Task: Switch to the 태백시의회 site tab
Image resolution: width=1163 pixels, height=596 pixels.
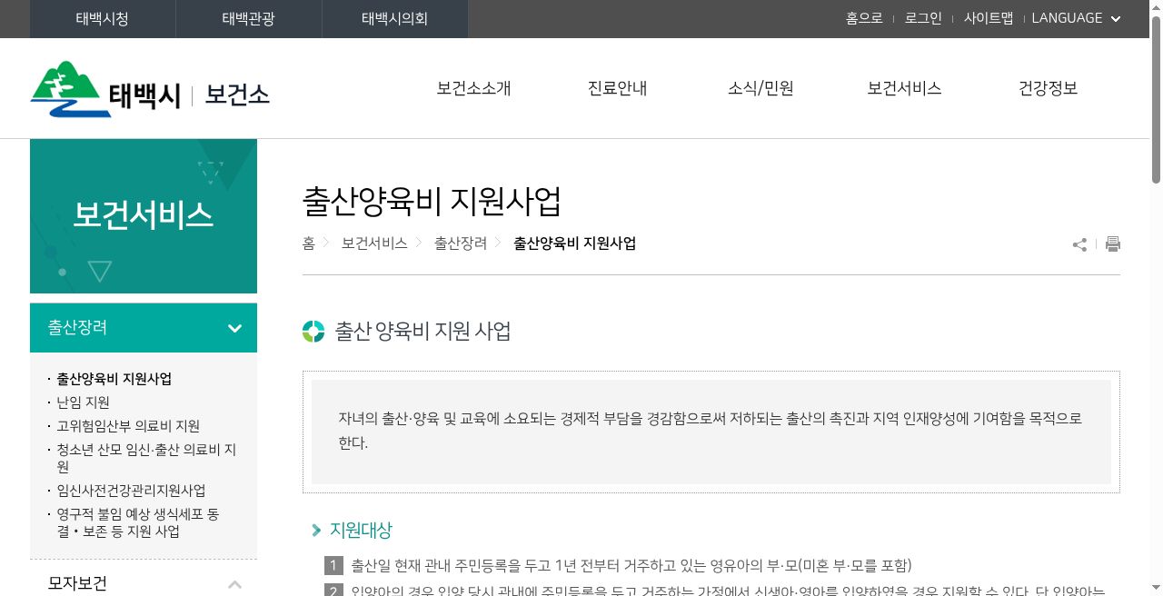Action: pos(394,19)
